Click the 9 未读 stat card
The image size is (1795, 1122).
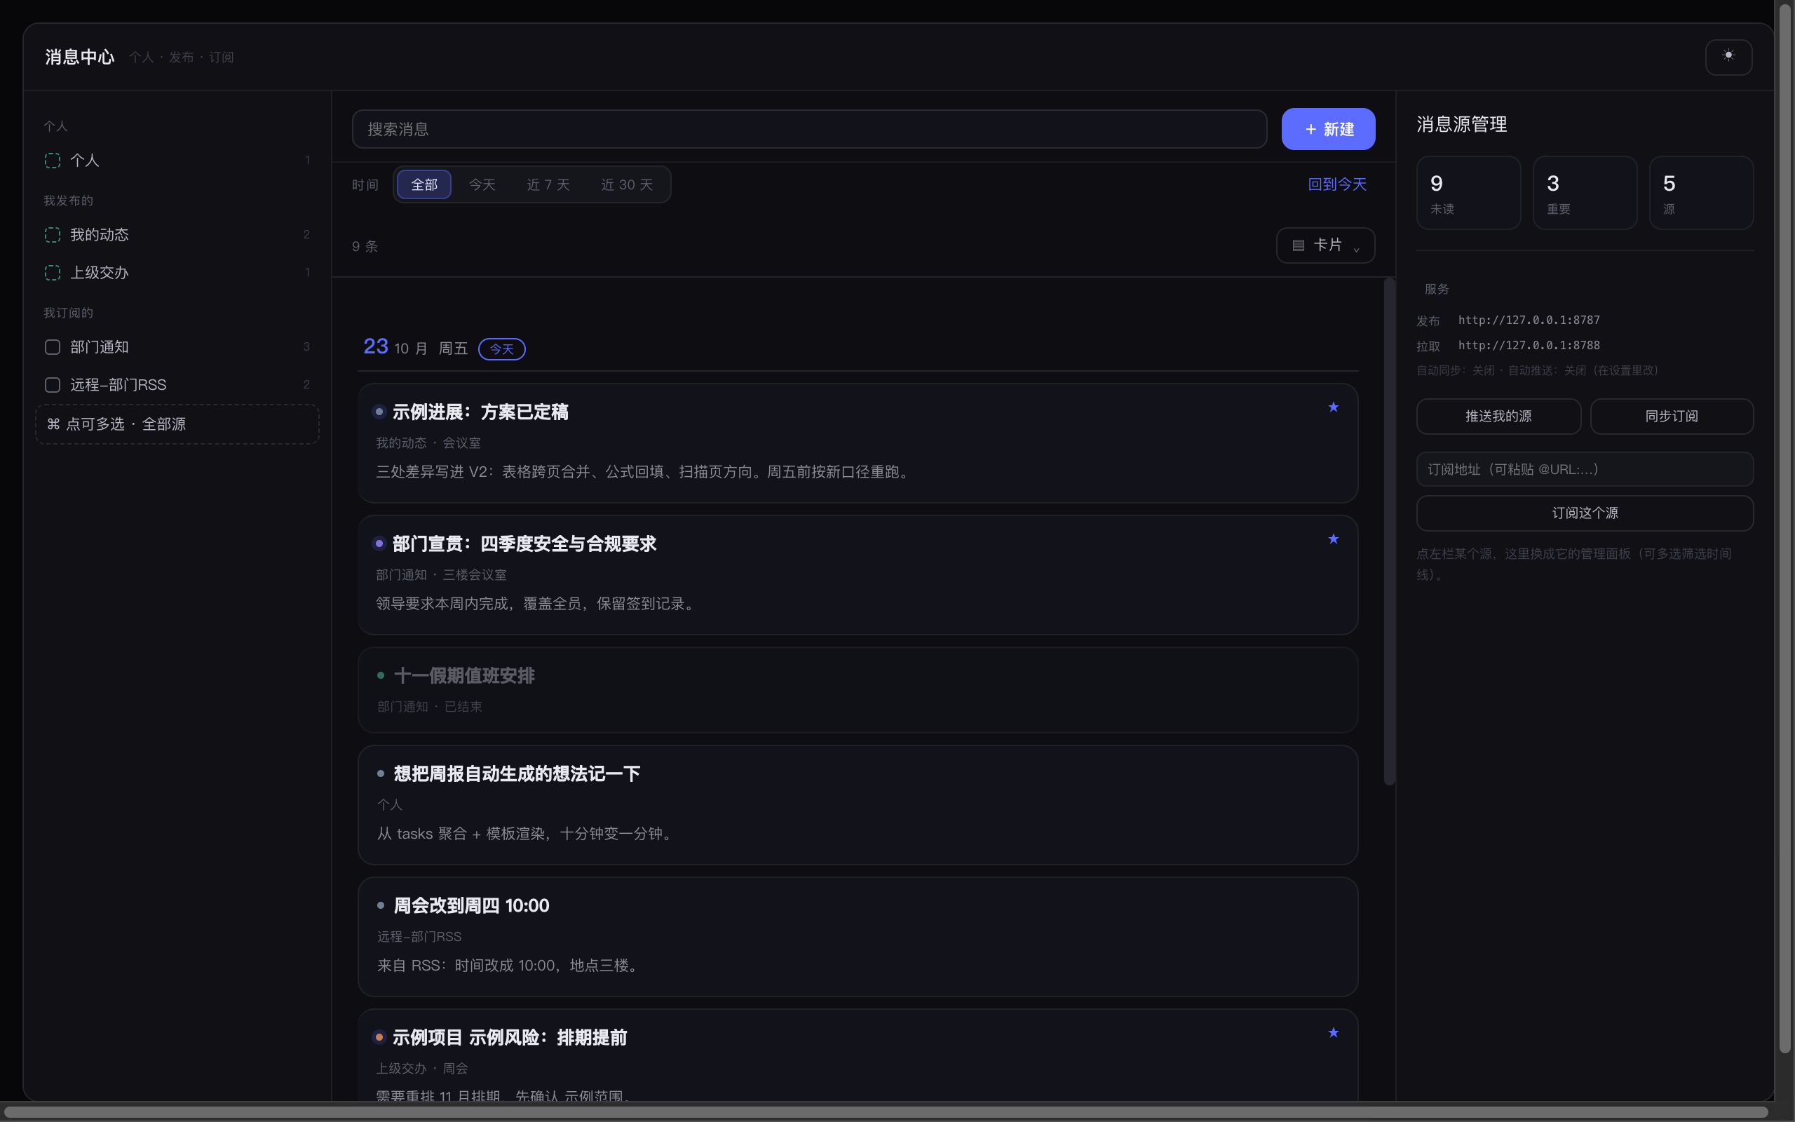point(1468,193)
